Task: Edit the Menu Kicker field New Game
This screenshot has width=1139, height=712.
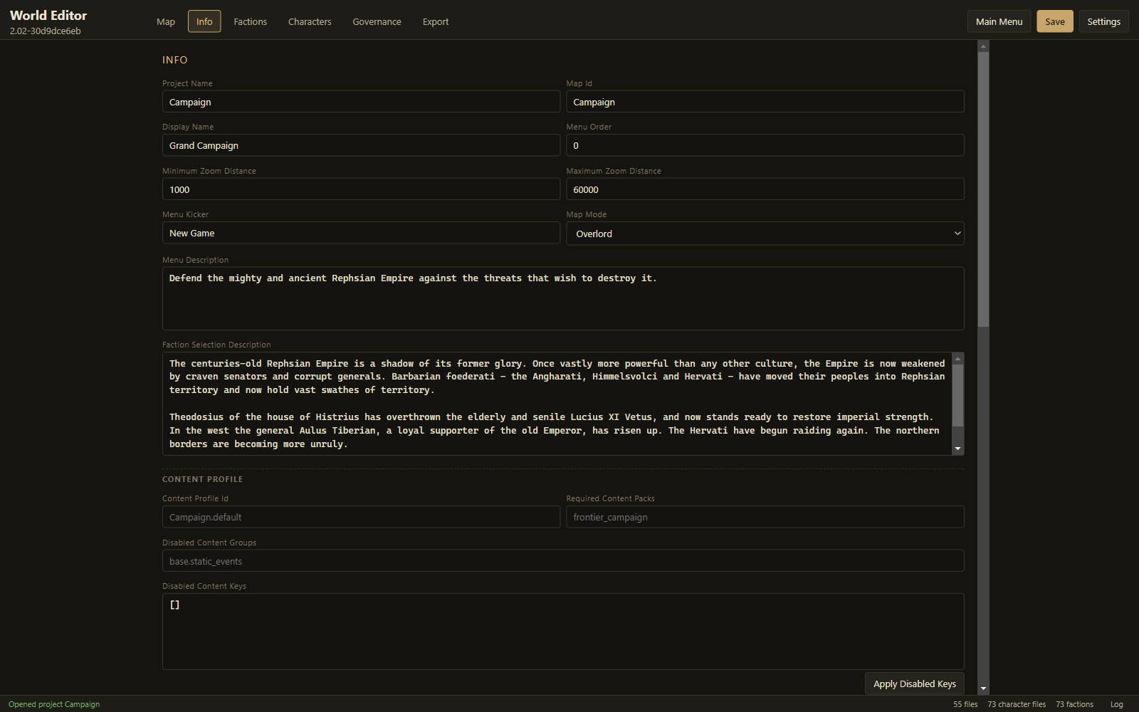Action: (361, 233)
